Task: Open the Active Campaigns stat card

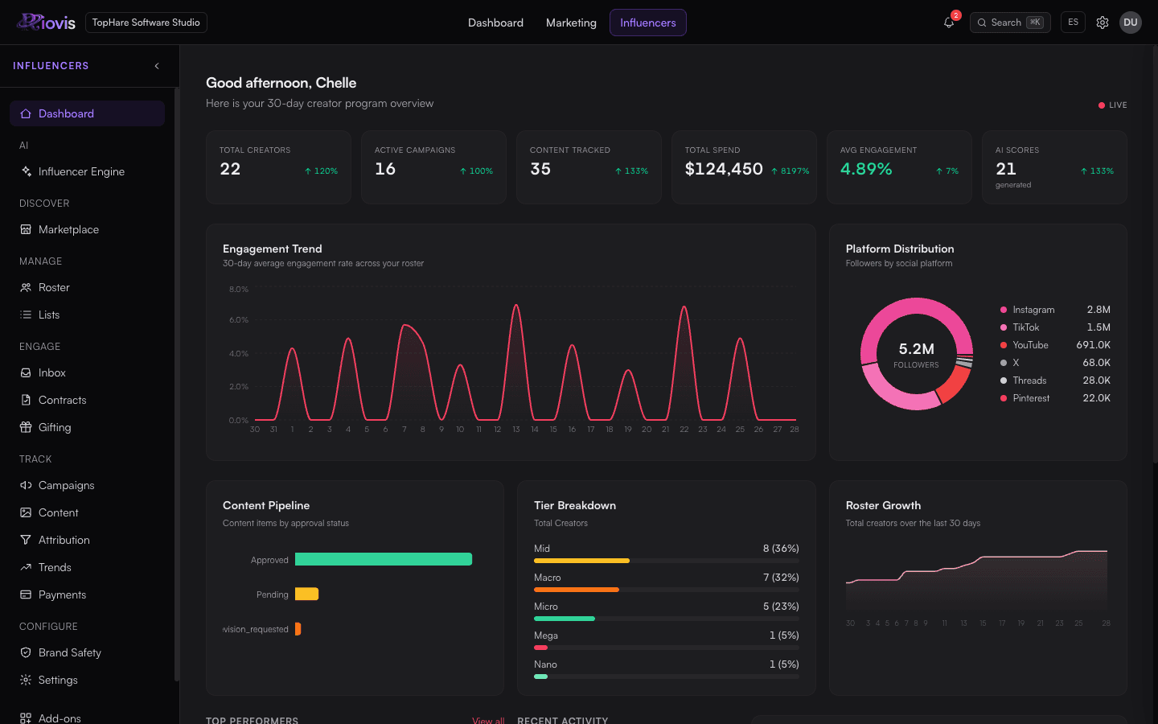Action: [x=433, y=167]
